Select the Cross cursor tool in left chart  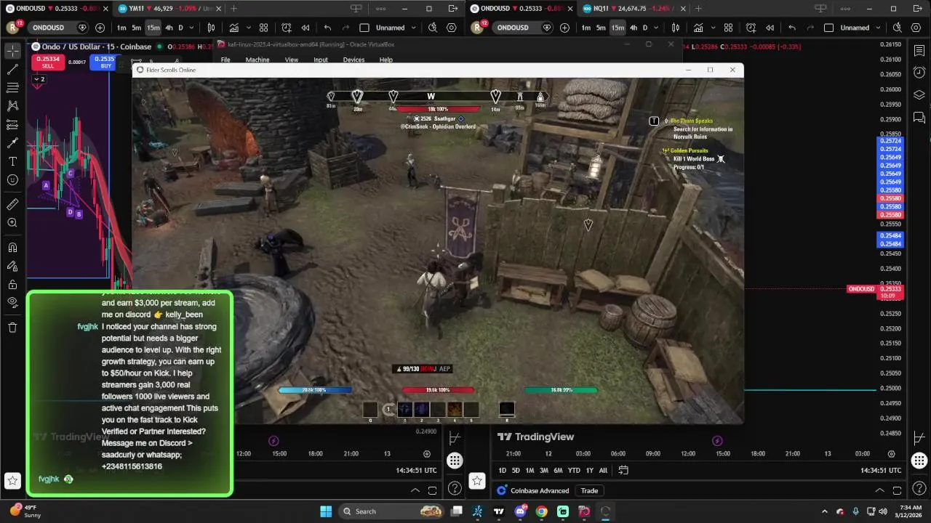coord(12,52)
